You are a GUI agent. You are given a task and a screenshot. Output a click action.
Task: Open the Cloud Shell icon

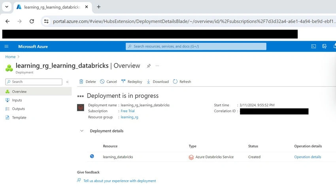313,46
